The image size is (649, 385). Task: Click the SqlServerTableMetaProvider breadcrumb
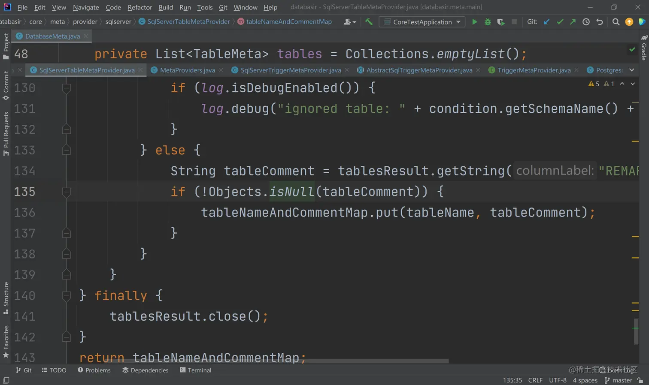[x=188, y=22]
